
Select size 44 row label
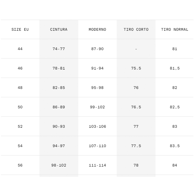pos(20,49)
